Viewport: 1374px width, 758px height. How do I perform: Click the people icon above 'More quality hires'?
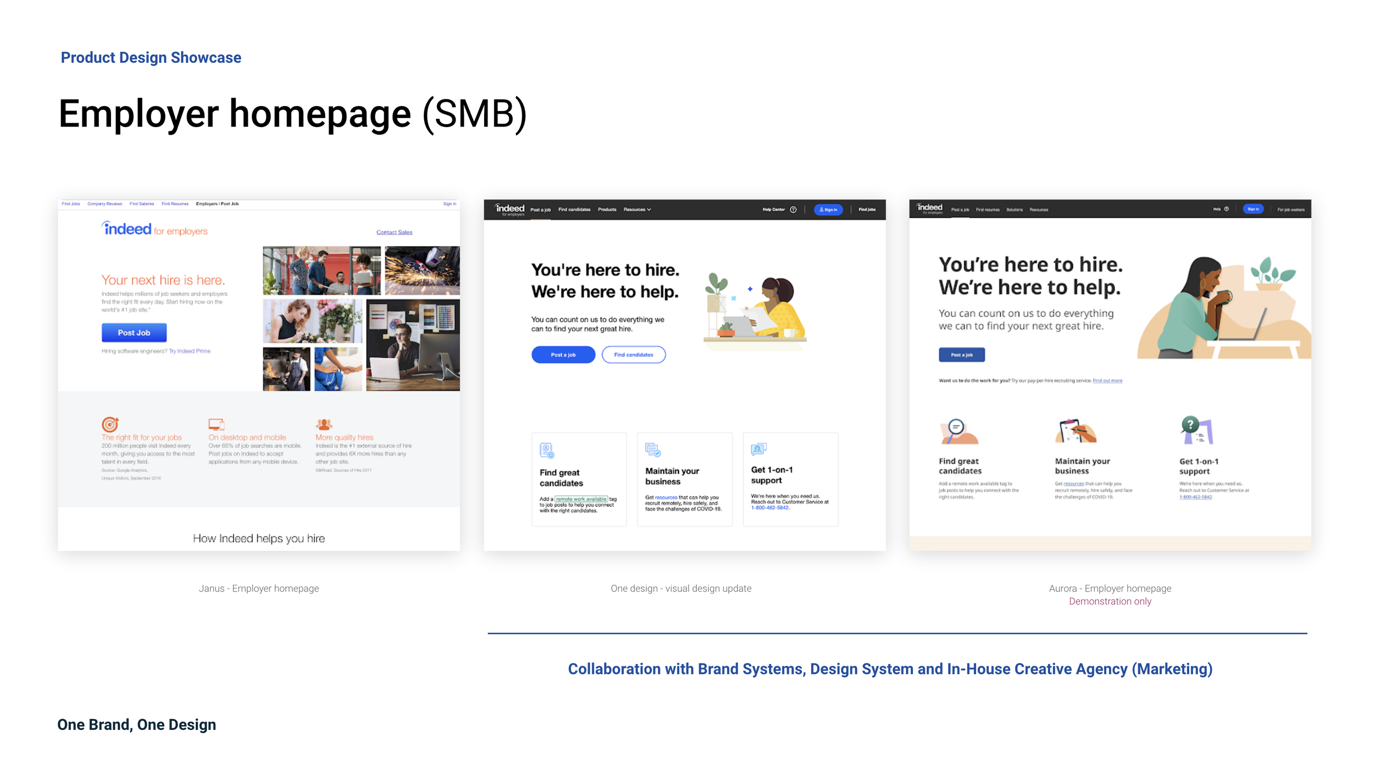tap(324, 424)
